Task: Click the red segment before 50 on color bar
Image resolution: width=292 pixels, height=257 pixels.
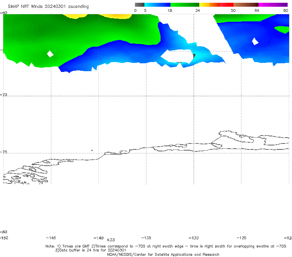Action: coord(226,5)
